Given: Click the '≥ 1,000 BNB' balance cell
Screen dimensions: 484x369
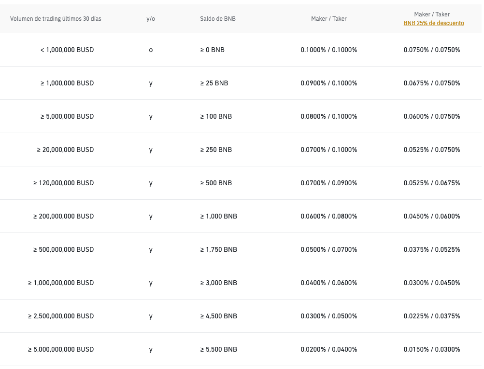Looking at the screenshot, I should pos(218,217).
